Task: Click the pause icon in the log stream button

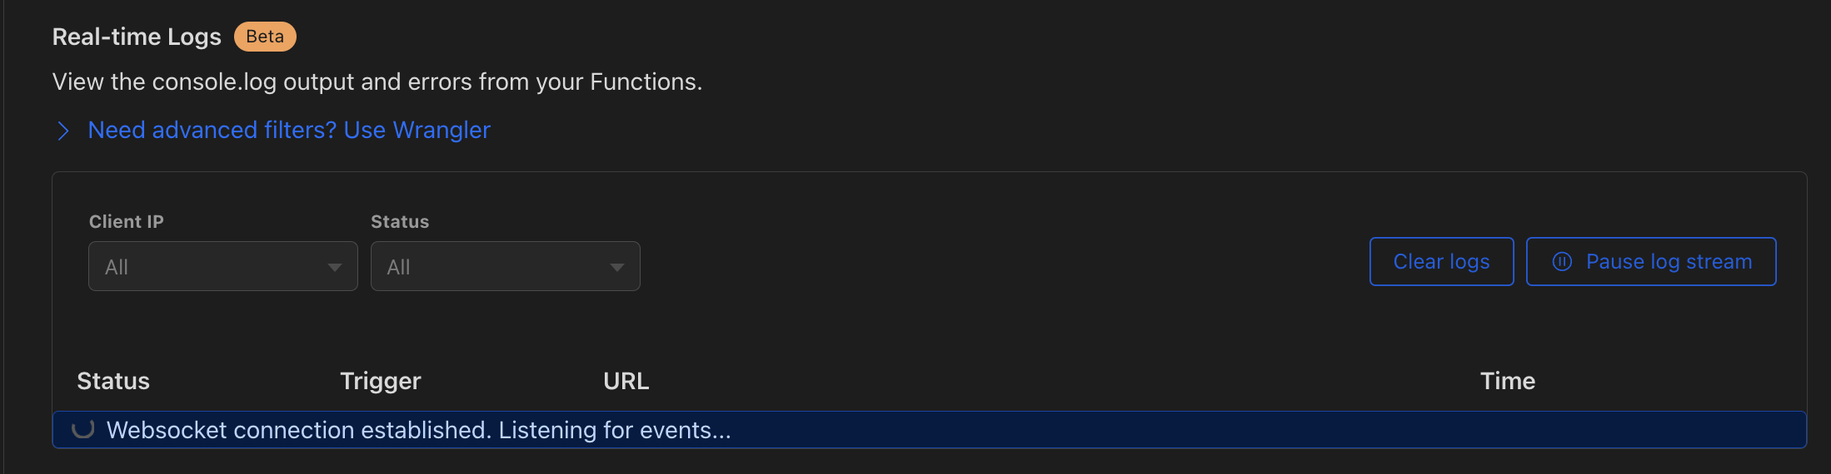Action: point(1562,262)
